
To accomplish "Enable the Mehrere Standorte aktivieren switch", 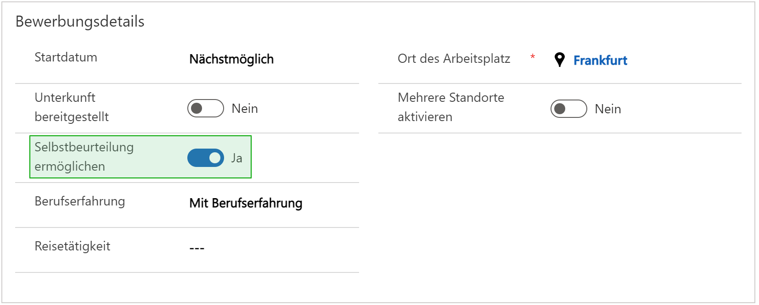I will tap(568, 109).
